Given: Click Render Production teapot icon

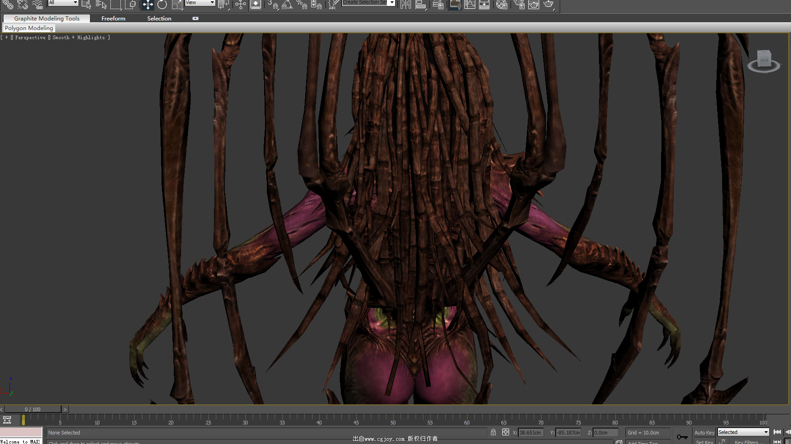Looking at the screenshot, I should [x=549, y=5].
